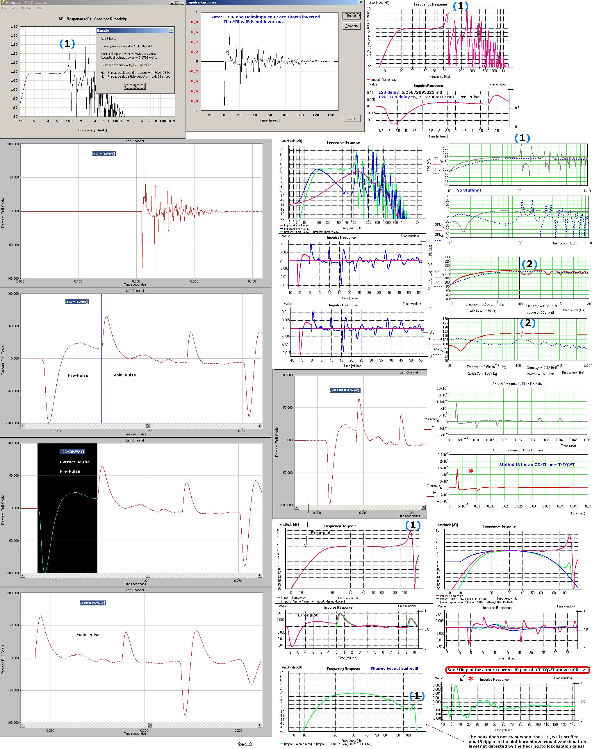Click the Export button in Impulse Response
This screenshot has height=749, width=592.
tap(352, 16)
